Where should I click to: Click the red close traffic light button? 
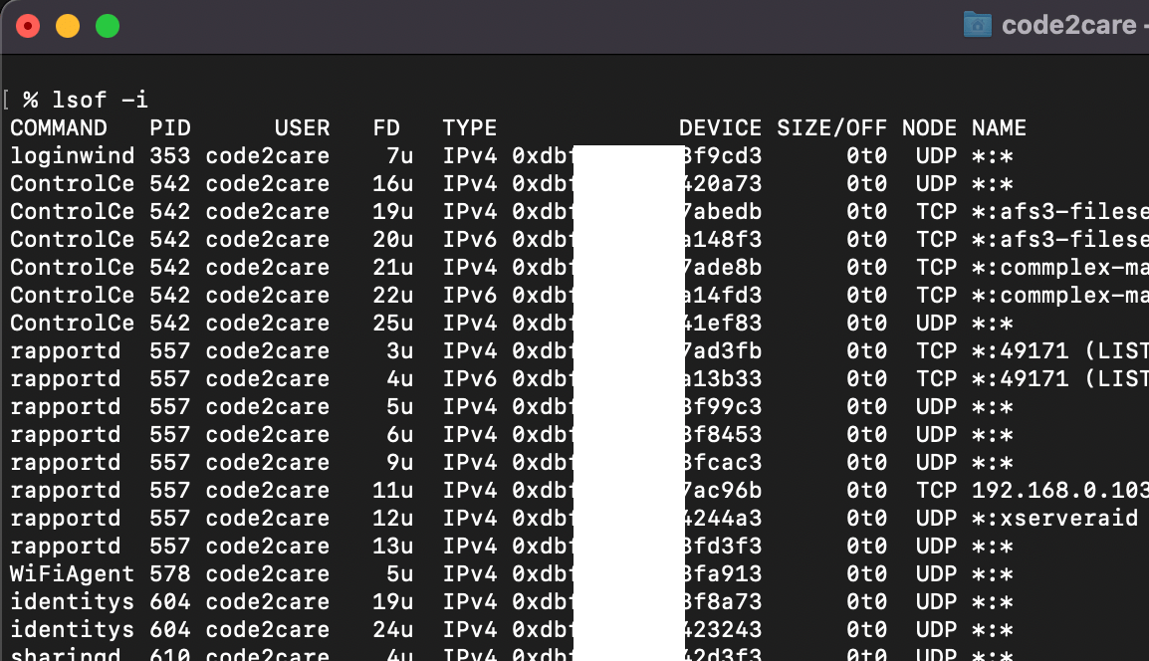click(x=28, y=26)
